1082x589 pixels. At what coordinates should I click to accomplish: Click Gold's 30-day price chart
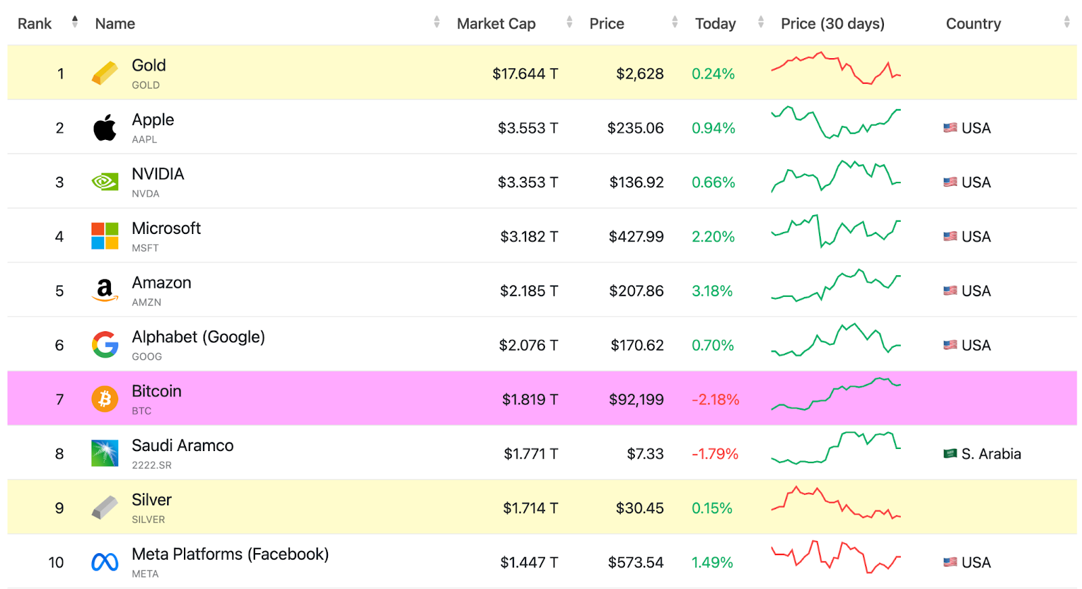tap(836, 68)
